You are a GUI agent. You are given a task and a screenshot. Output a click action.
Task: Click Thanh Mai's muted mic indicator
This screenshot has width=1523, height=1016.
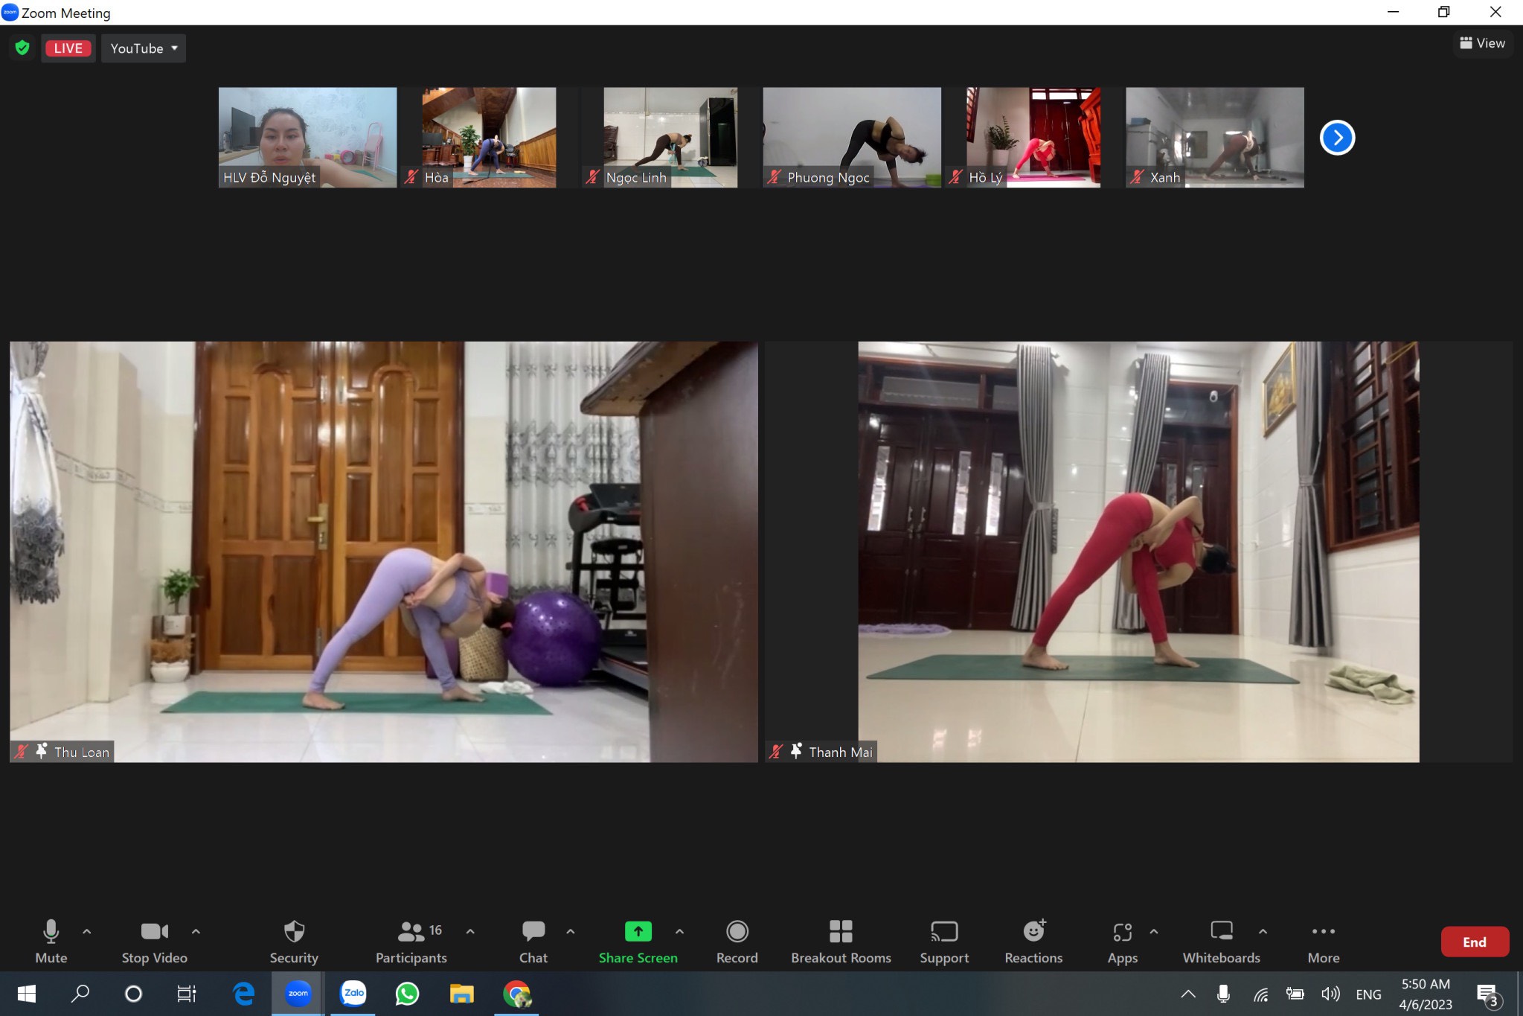776,751
